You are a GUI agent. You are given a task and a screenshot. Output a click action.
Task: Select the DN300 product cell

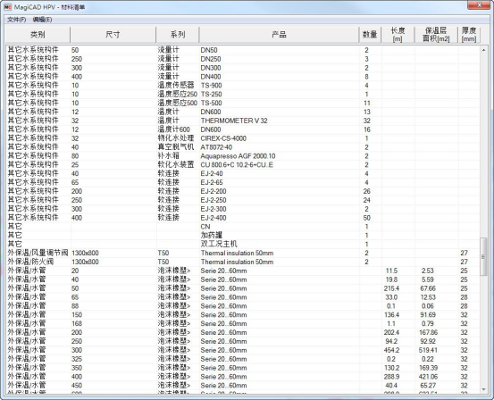[x=211, y=68]
